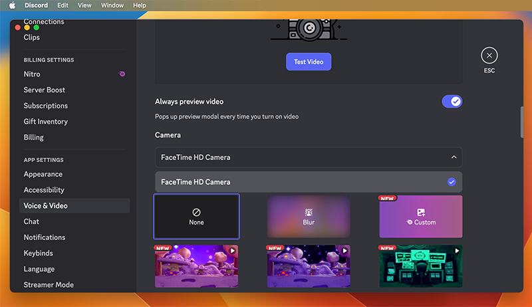Click the Apple logo in menu bar

12,5
